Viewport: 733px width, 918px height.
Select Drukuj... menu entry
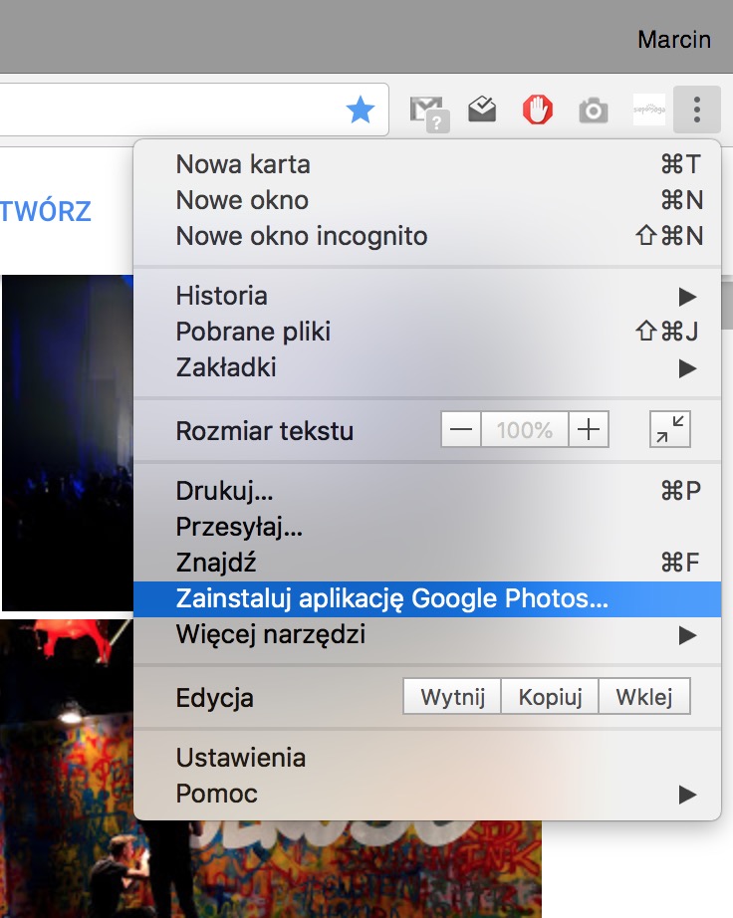pyautogui.click(x=427, y=491)
